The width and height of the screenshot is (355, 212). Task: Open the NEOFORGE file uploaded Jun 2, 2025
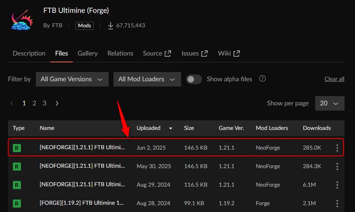[82, 148]
